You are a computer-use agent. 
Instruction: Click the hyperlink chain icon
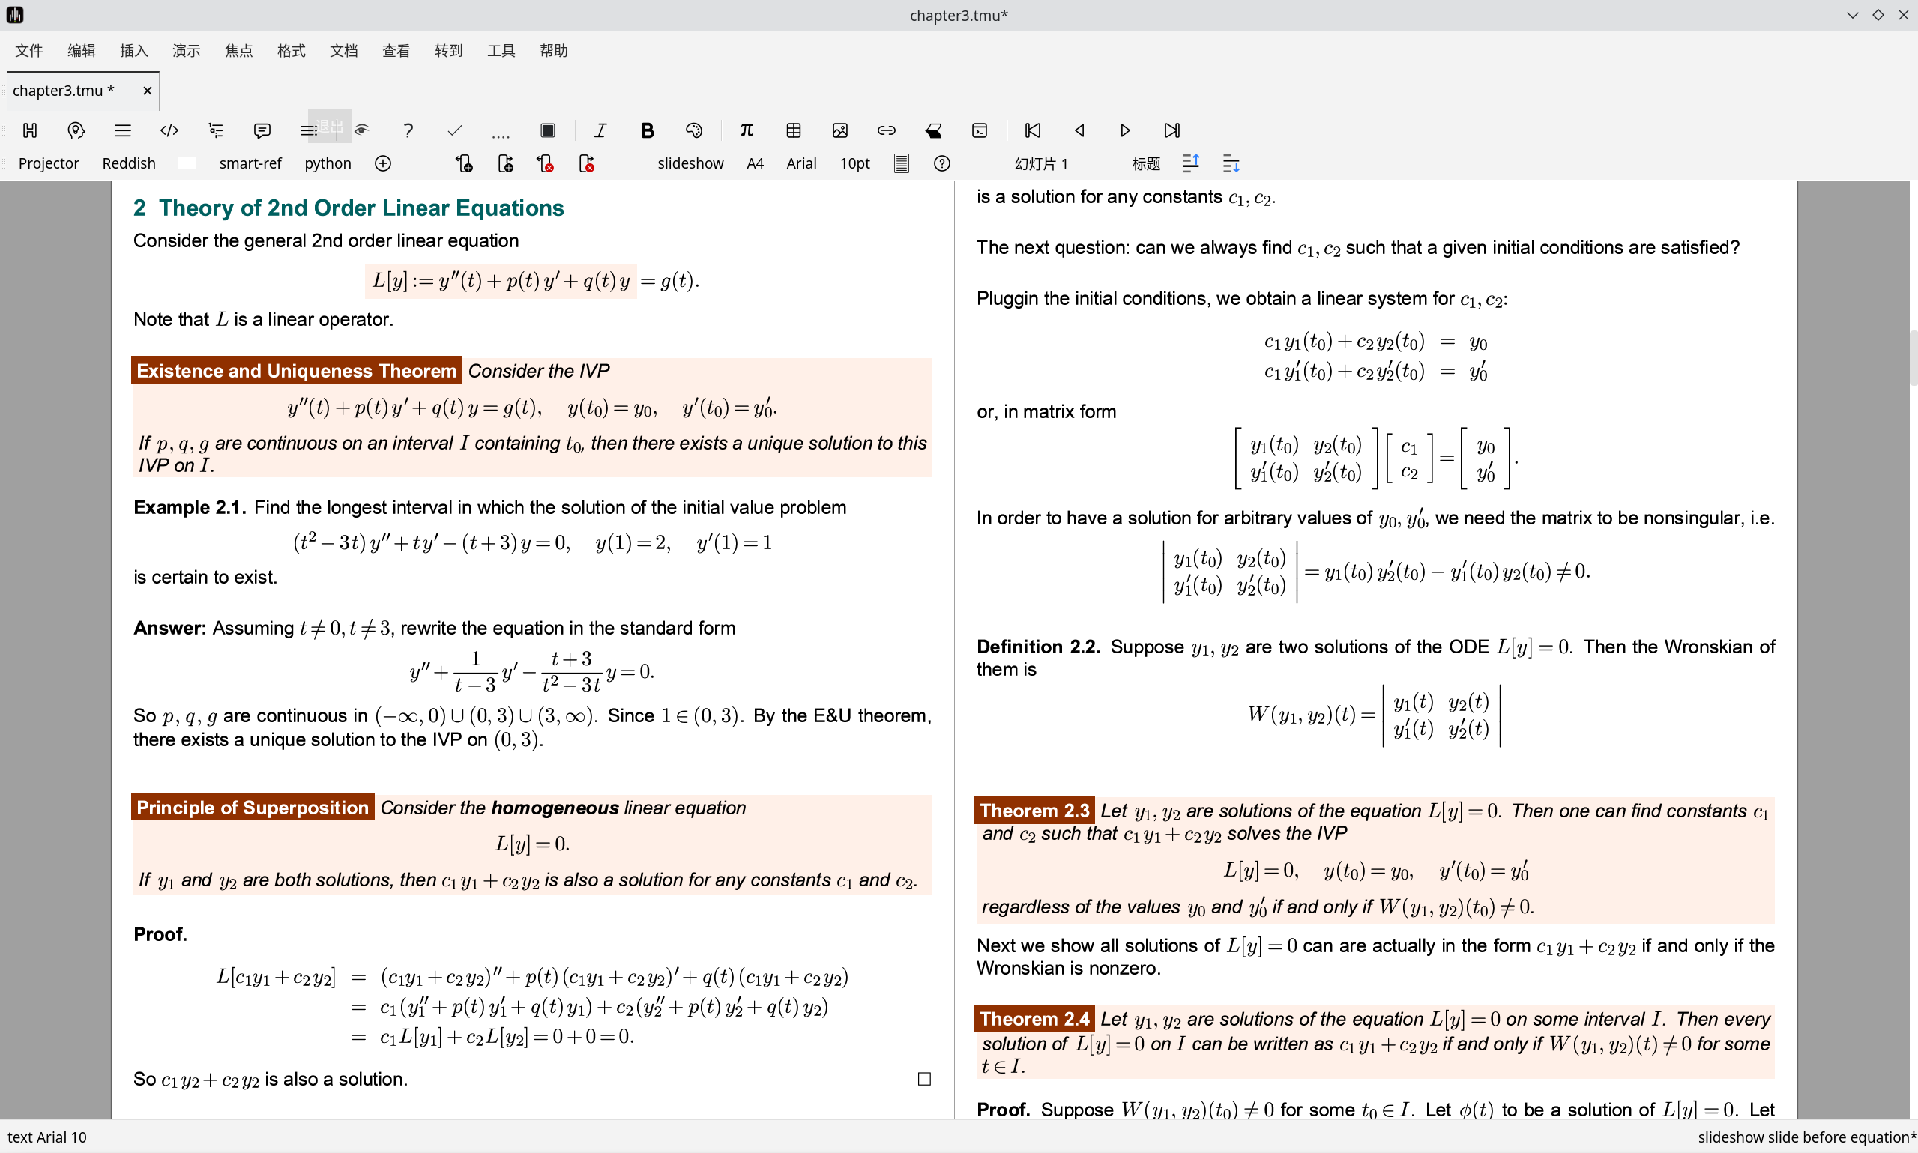point(886,130)
